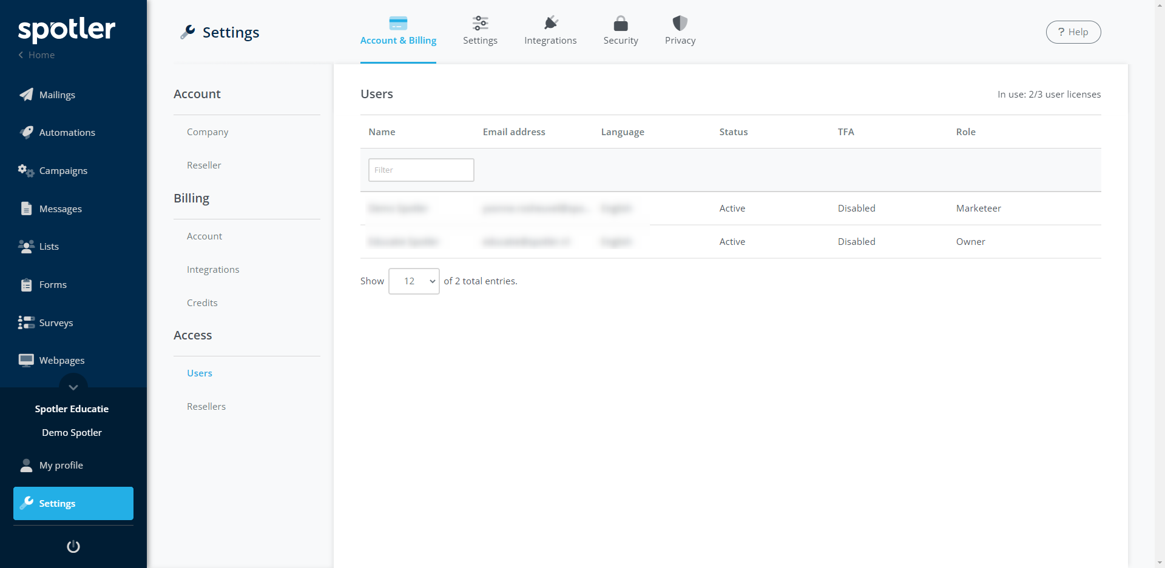Open Resellers under Access
The width and height of the screenshot is (1165, 568).
pyautogui.click(x=206, y=407)
